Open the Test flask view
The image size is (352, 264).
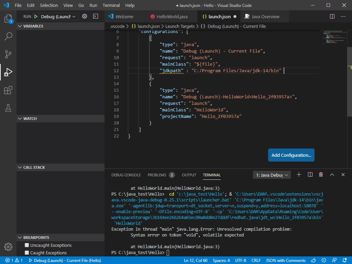(8, 108)
